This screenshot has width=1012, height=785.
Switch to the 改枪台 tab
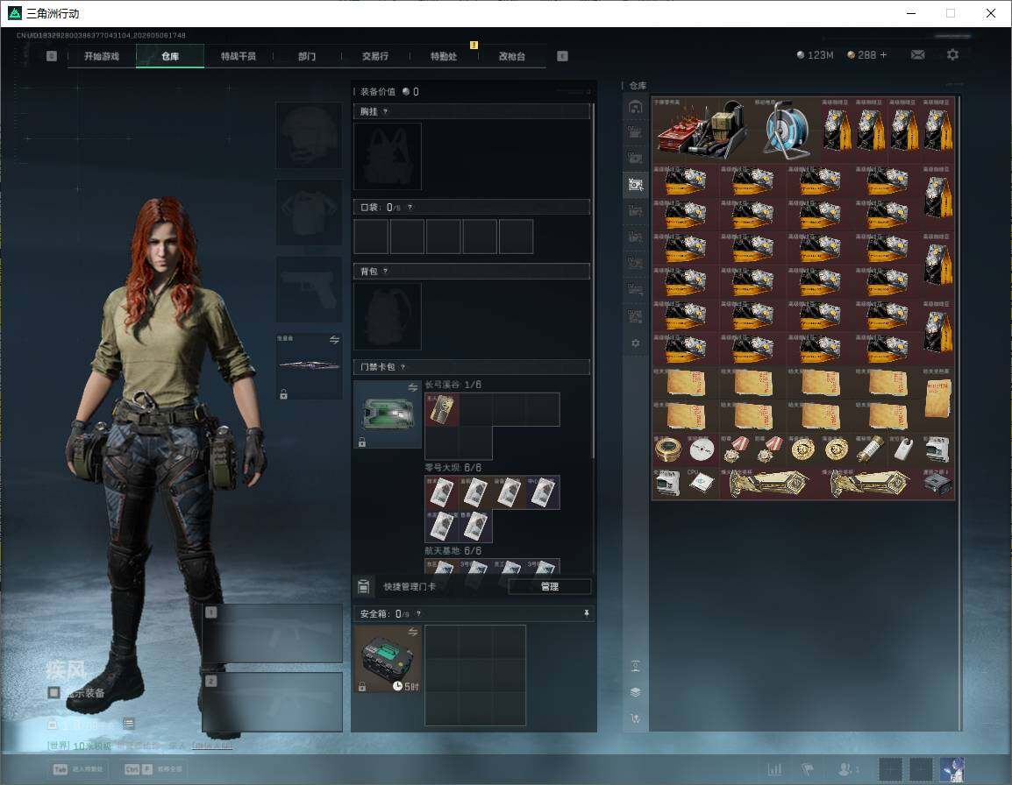point(512,56)
